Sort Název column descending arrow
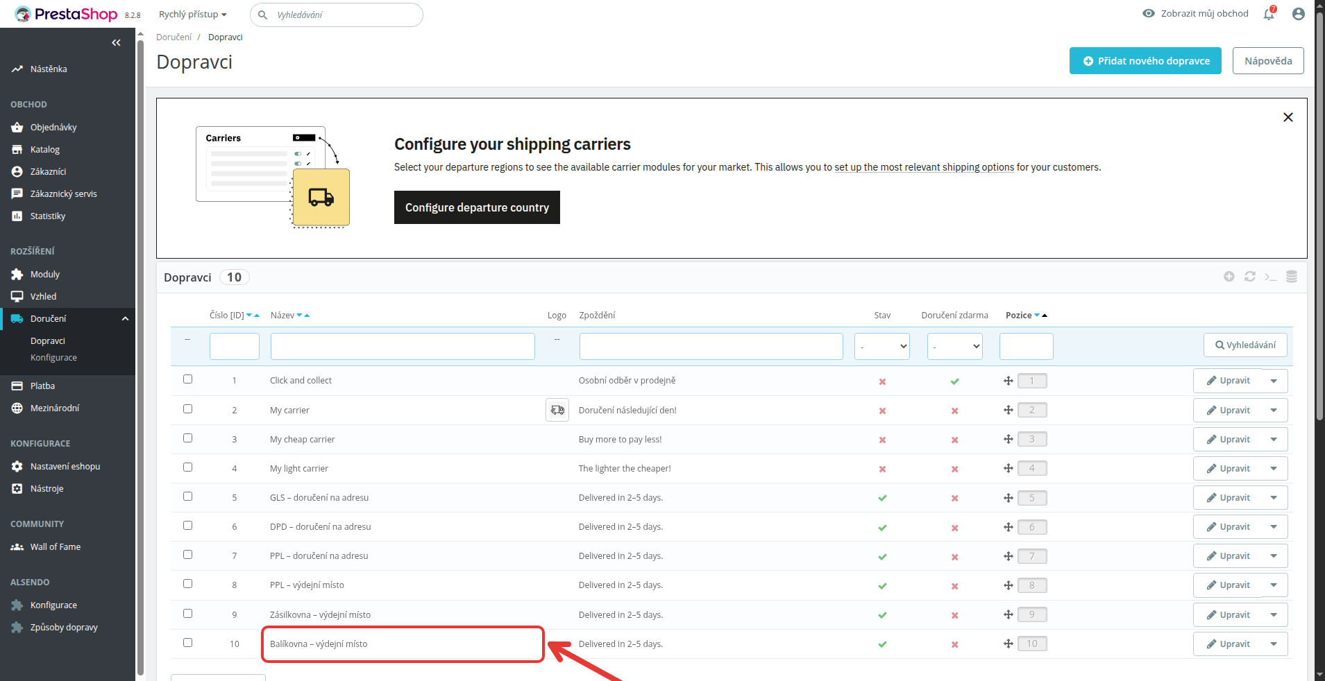This screenshot has width=1325, height=681. point(299,316)
